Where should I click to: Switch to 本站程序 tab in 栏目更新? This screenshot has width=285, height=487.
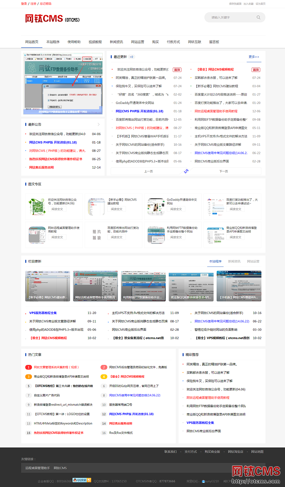(x=216, y=261)
